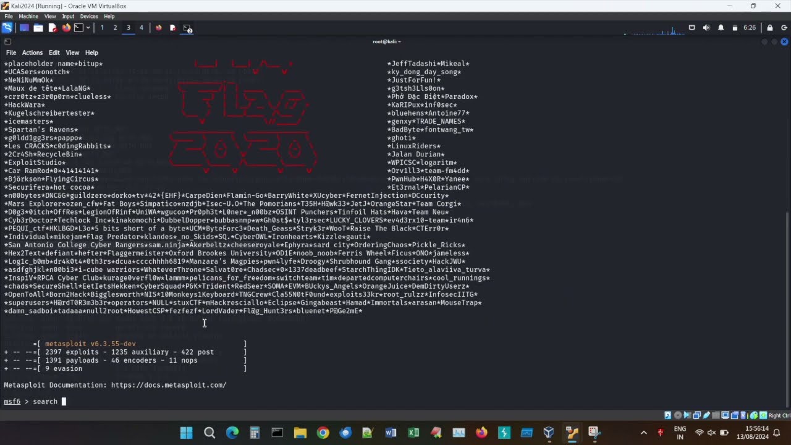Open VirtualBox Help menu

109,16
